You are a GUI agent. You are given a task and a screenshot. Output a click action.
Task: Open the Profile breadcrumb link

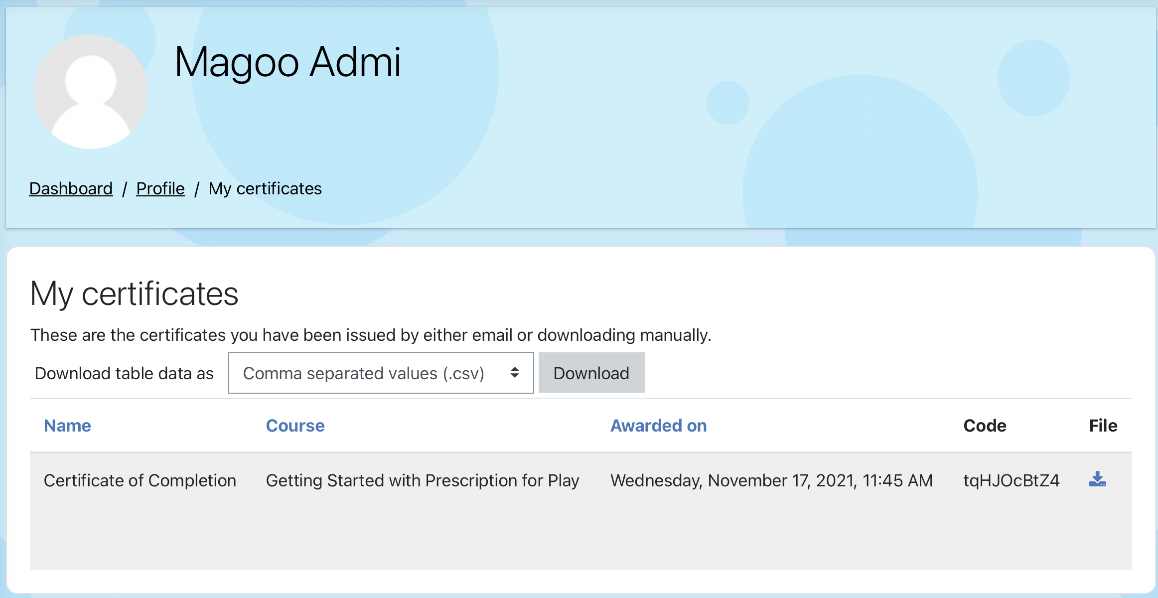[160, 189]
